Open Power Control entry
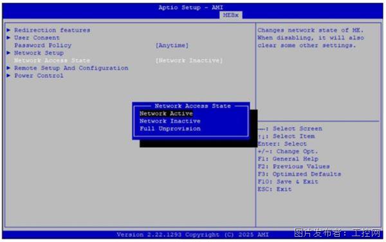386x242 pixels. [39, 75]
